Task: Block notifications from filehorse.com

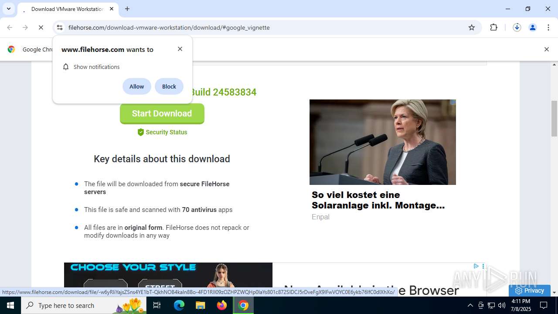Action: pos(169,86)
